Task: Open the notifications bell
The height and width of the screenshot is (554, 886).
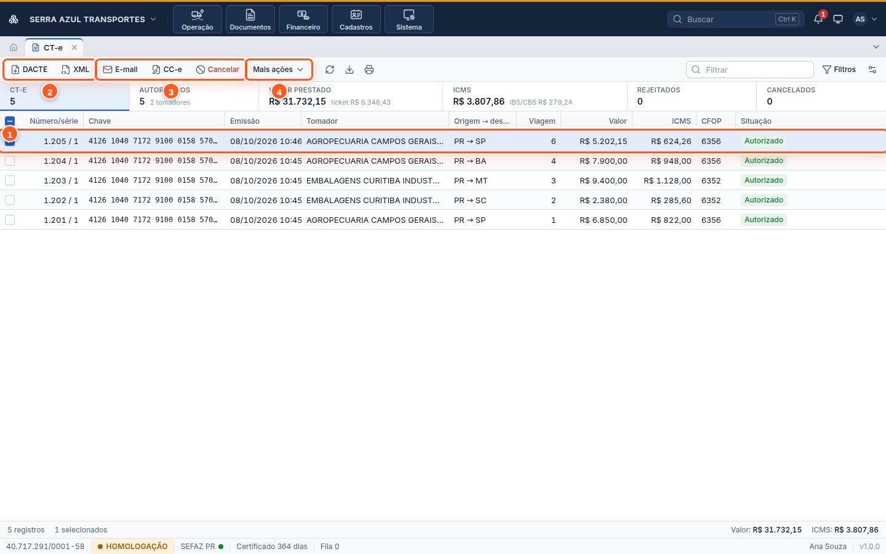Action: 818,19
